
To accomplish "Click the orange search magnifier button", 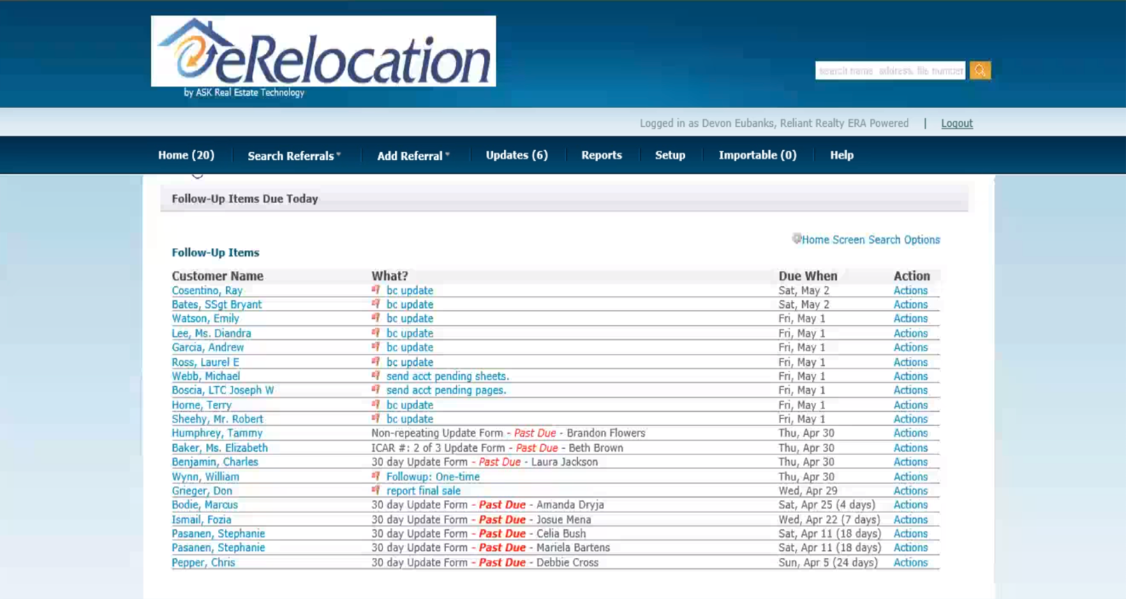I will (979, 71).
